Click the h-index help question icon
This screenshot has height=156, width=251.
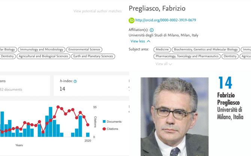pyautogui.click(x=75, y=81)
